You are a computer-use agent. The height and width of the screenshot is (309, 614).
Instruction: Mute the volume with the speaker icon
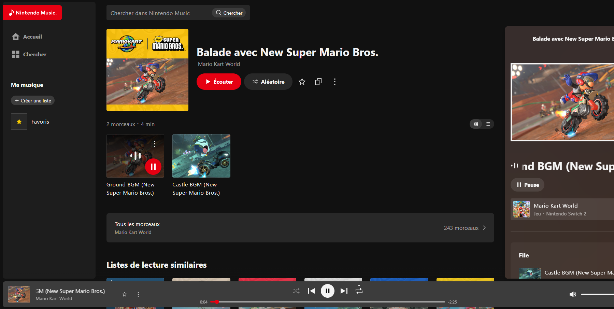[x=573, y=294]
